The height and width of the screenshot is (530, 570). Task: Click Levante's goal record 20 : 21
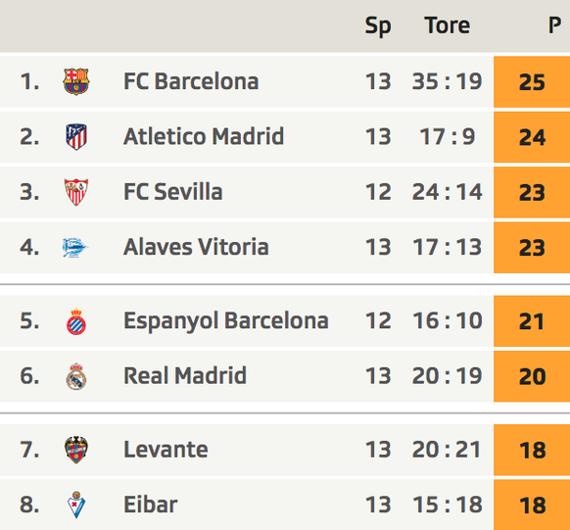tap(448, 450)
